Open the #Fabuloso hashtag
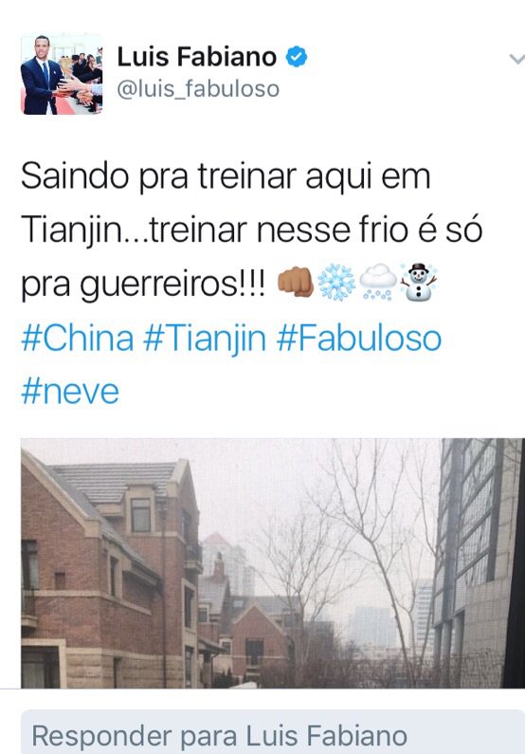Screen dimensions: 525x754 tap(359, 338)
